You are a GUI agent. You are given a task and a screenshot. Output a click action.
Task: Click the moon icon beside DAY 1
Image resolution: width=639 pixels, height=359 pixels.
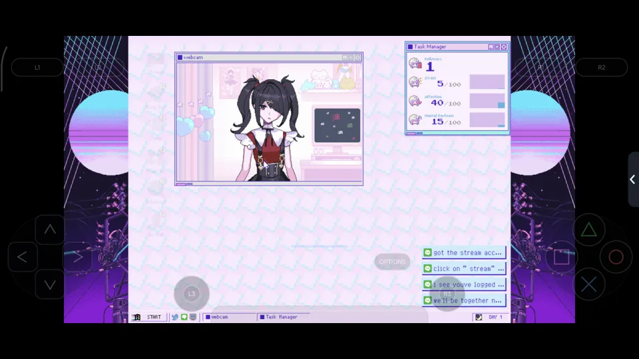[x=479, y=317]
